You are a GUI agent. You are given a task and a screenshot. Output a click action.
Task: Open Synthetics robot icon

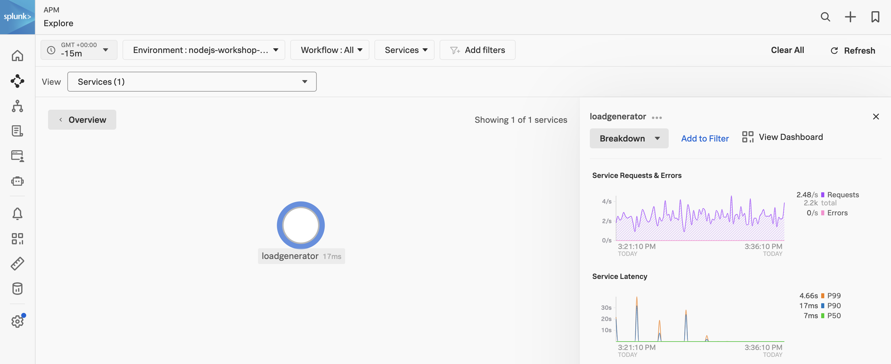point(17,181)
